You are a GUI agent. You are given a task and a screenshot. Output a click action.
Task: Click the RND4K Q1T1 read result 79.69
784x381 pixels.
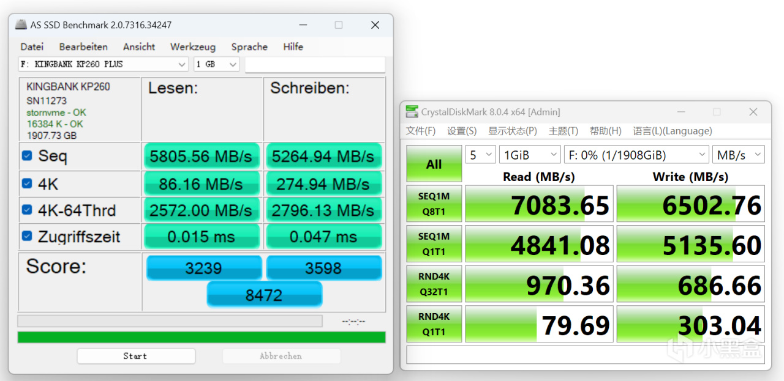[539, 325]
